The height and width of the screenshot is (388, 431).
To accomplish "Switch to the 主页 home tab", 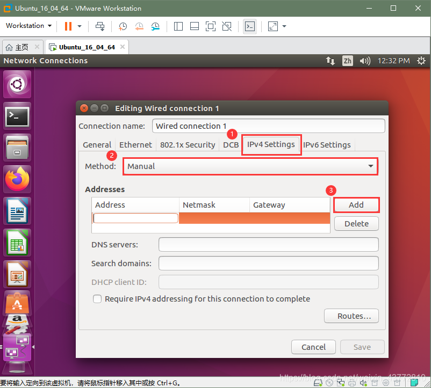I will click(23, 47).
